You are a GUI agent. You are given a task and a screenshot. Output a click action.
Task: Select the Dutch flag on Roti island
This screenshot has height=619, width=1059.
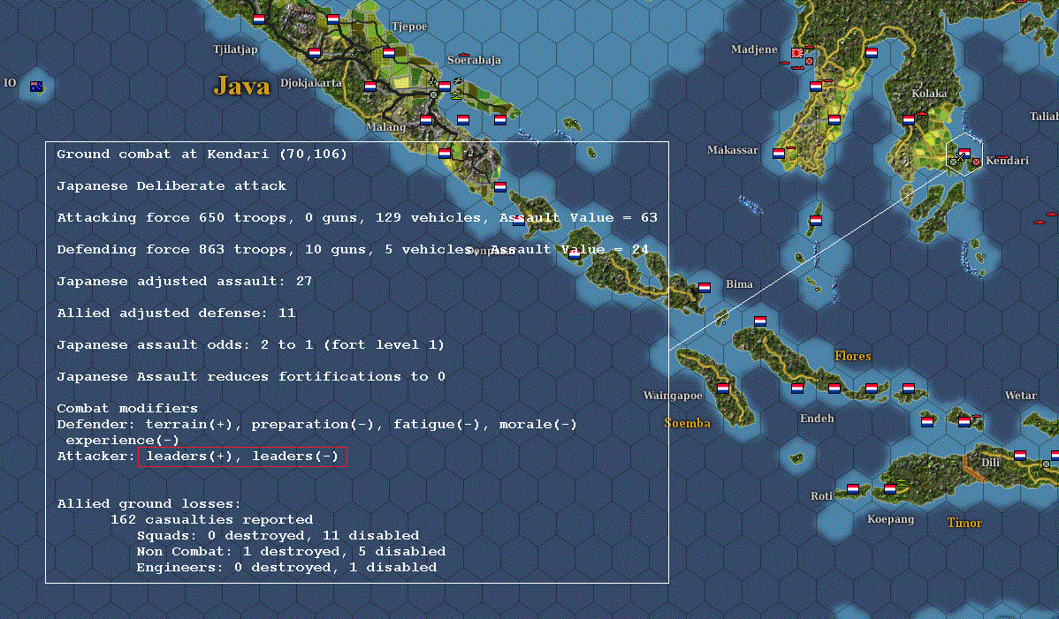pos(853,489)
